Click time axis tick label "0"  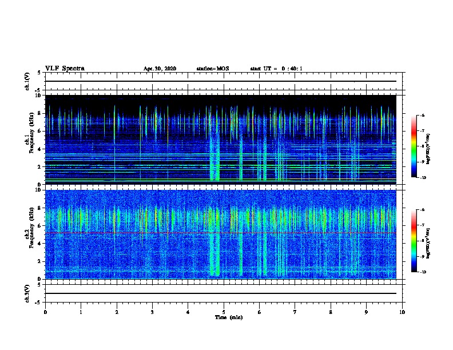45,312
